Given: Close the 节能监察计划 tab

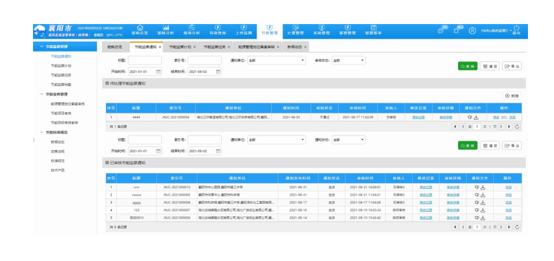Looking at the screenshot, I should click(x=194, y=47).
